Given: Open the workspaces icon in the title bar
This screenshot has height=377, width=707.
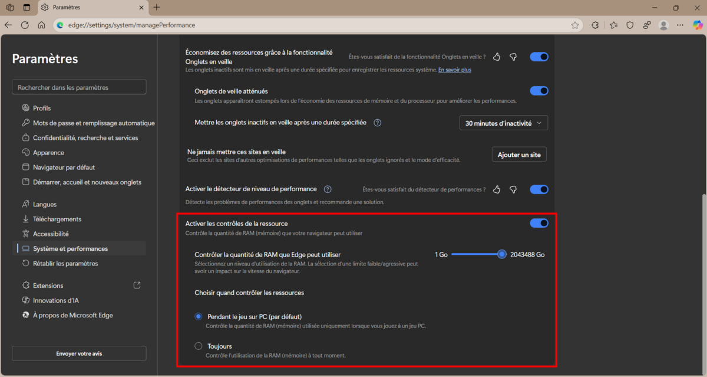Looking at the screenshot, I should (10, 8).
